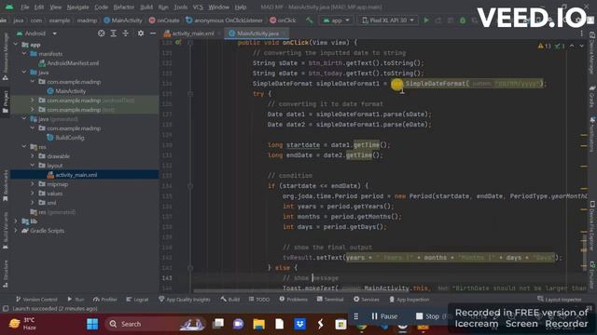Go to previous highlighted error arrow
The width and height of the screenshot is (597, 335).
click(572, 46)
